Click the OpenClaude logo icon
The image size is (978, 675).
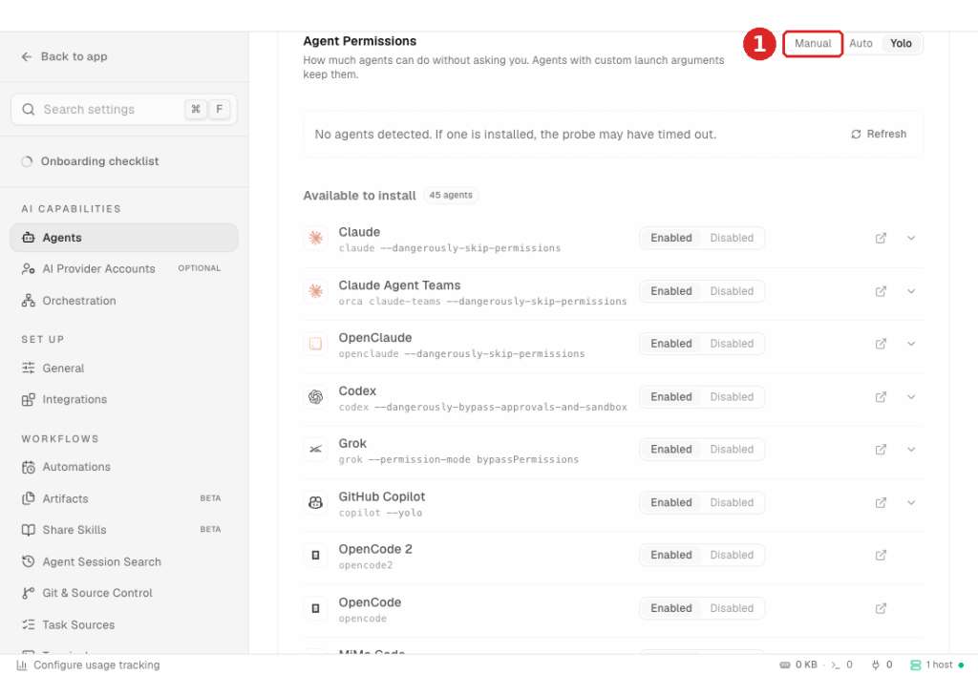[315, 344]
